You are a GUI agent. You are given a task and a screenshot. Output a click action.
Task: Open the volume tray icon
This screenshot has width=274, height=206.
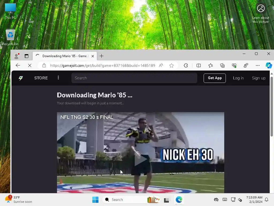(x=240, y=200)
